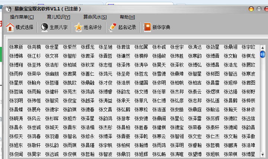
Task: Select the name 张昊天
Action: [x=159, y=65]
